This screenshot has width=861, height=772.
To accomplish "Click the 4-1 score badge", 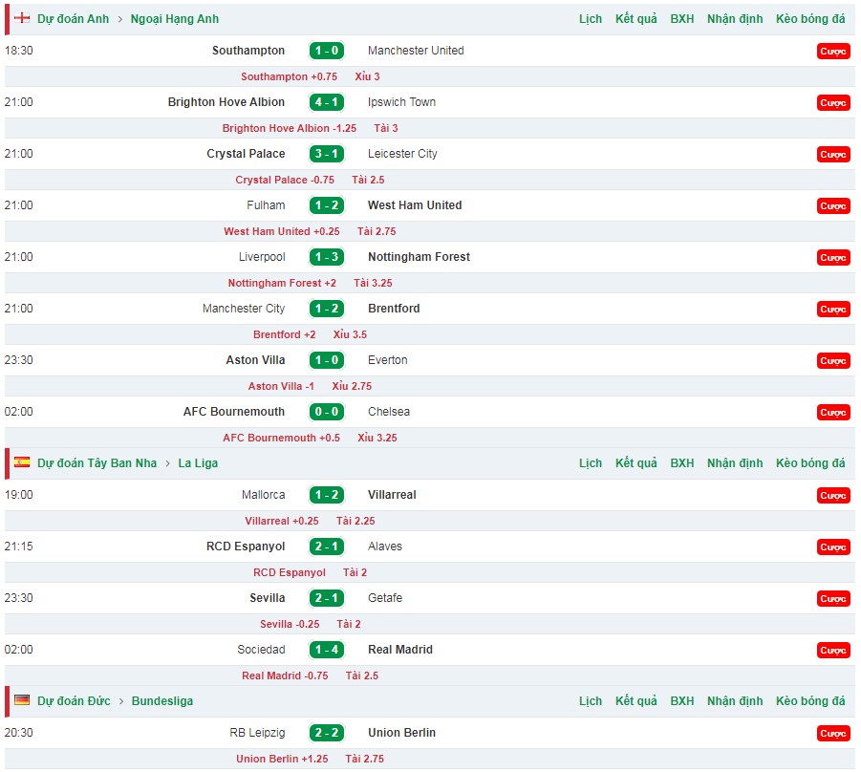I will [x=327, y=102].
